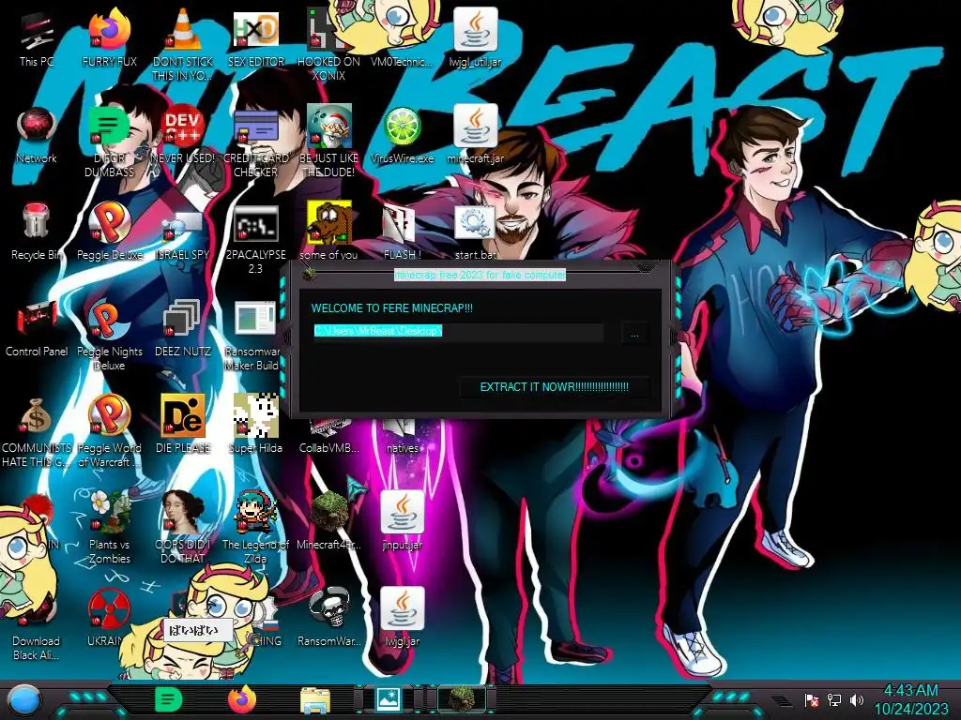
Task: Open the 2PACALYPSE 2.3 console icon
Action: click(x=256, y=239)
